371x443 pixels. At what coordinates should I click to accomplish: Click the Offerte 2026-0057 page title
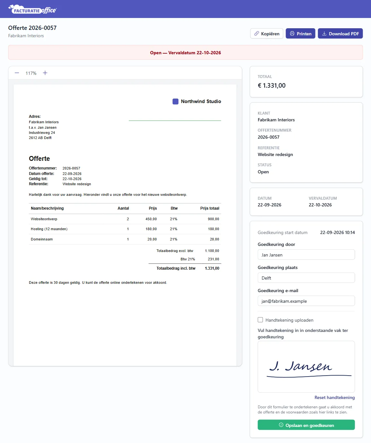pyautogui.click(x=32, y=28)
